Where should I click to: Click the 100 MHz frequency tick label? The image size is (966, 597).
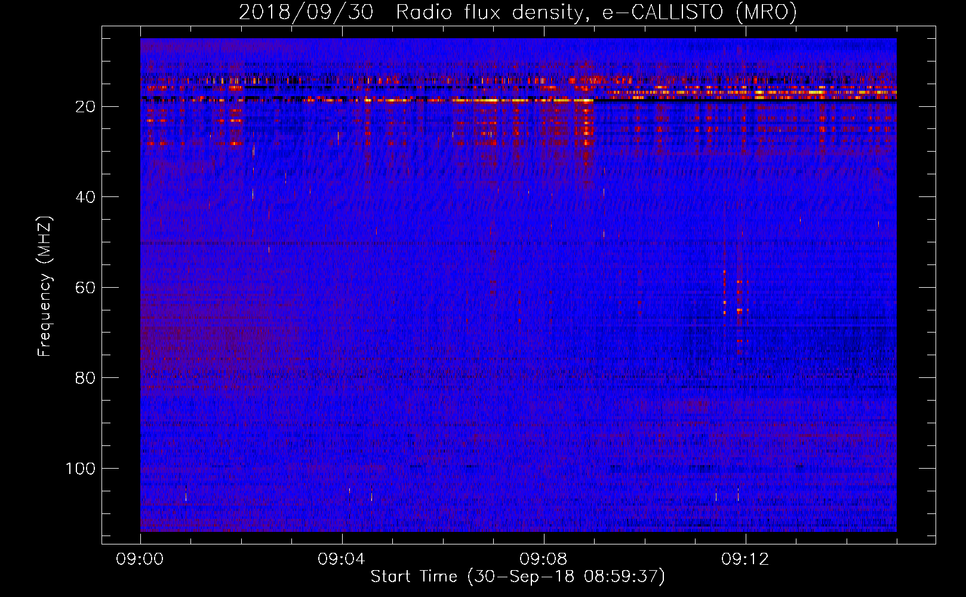81,469
